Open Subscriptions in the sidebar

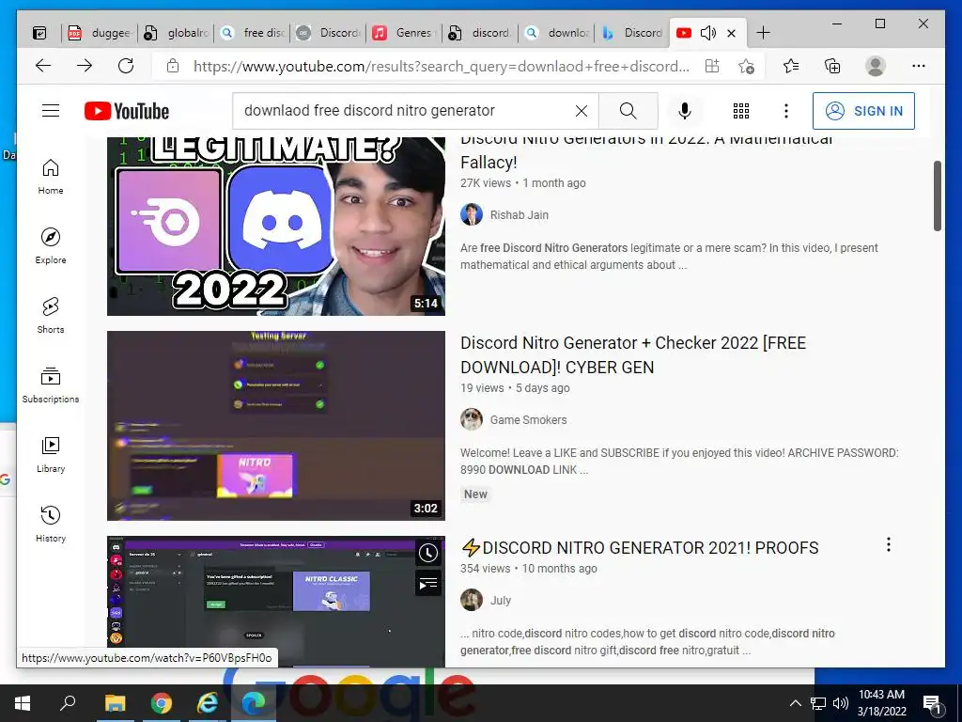click(51, 385)
